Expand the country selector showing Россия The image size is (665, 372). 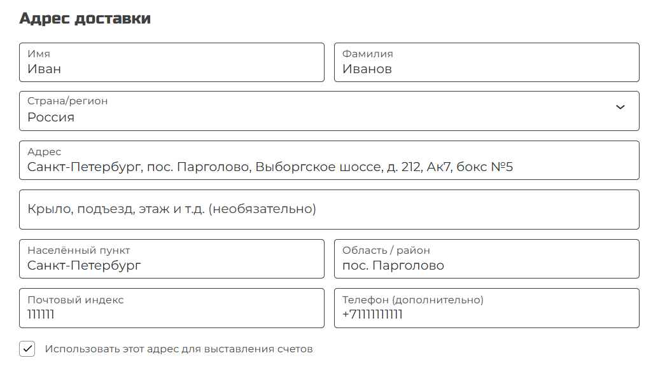coord(329,111)
